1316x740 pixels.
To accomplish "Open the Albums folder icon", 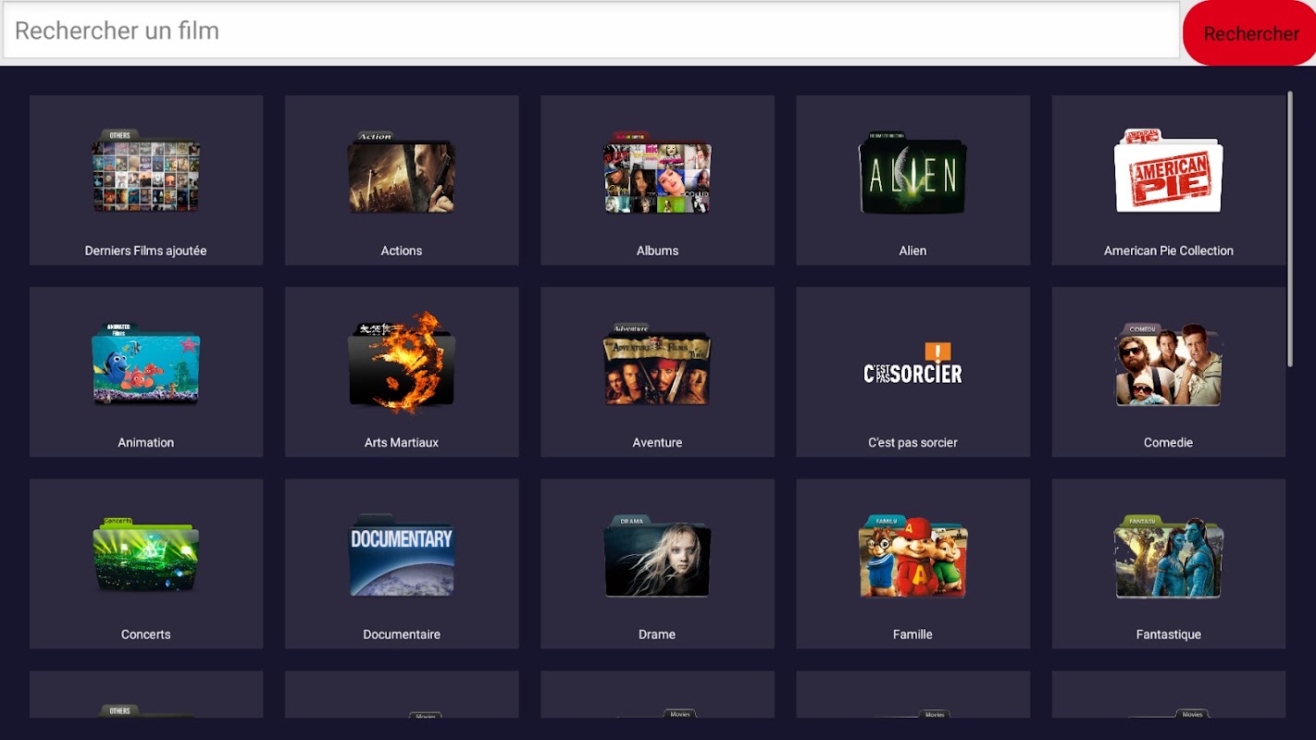I will (657, 172).
